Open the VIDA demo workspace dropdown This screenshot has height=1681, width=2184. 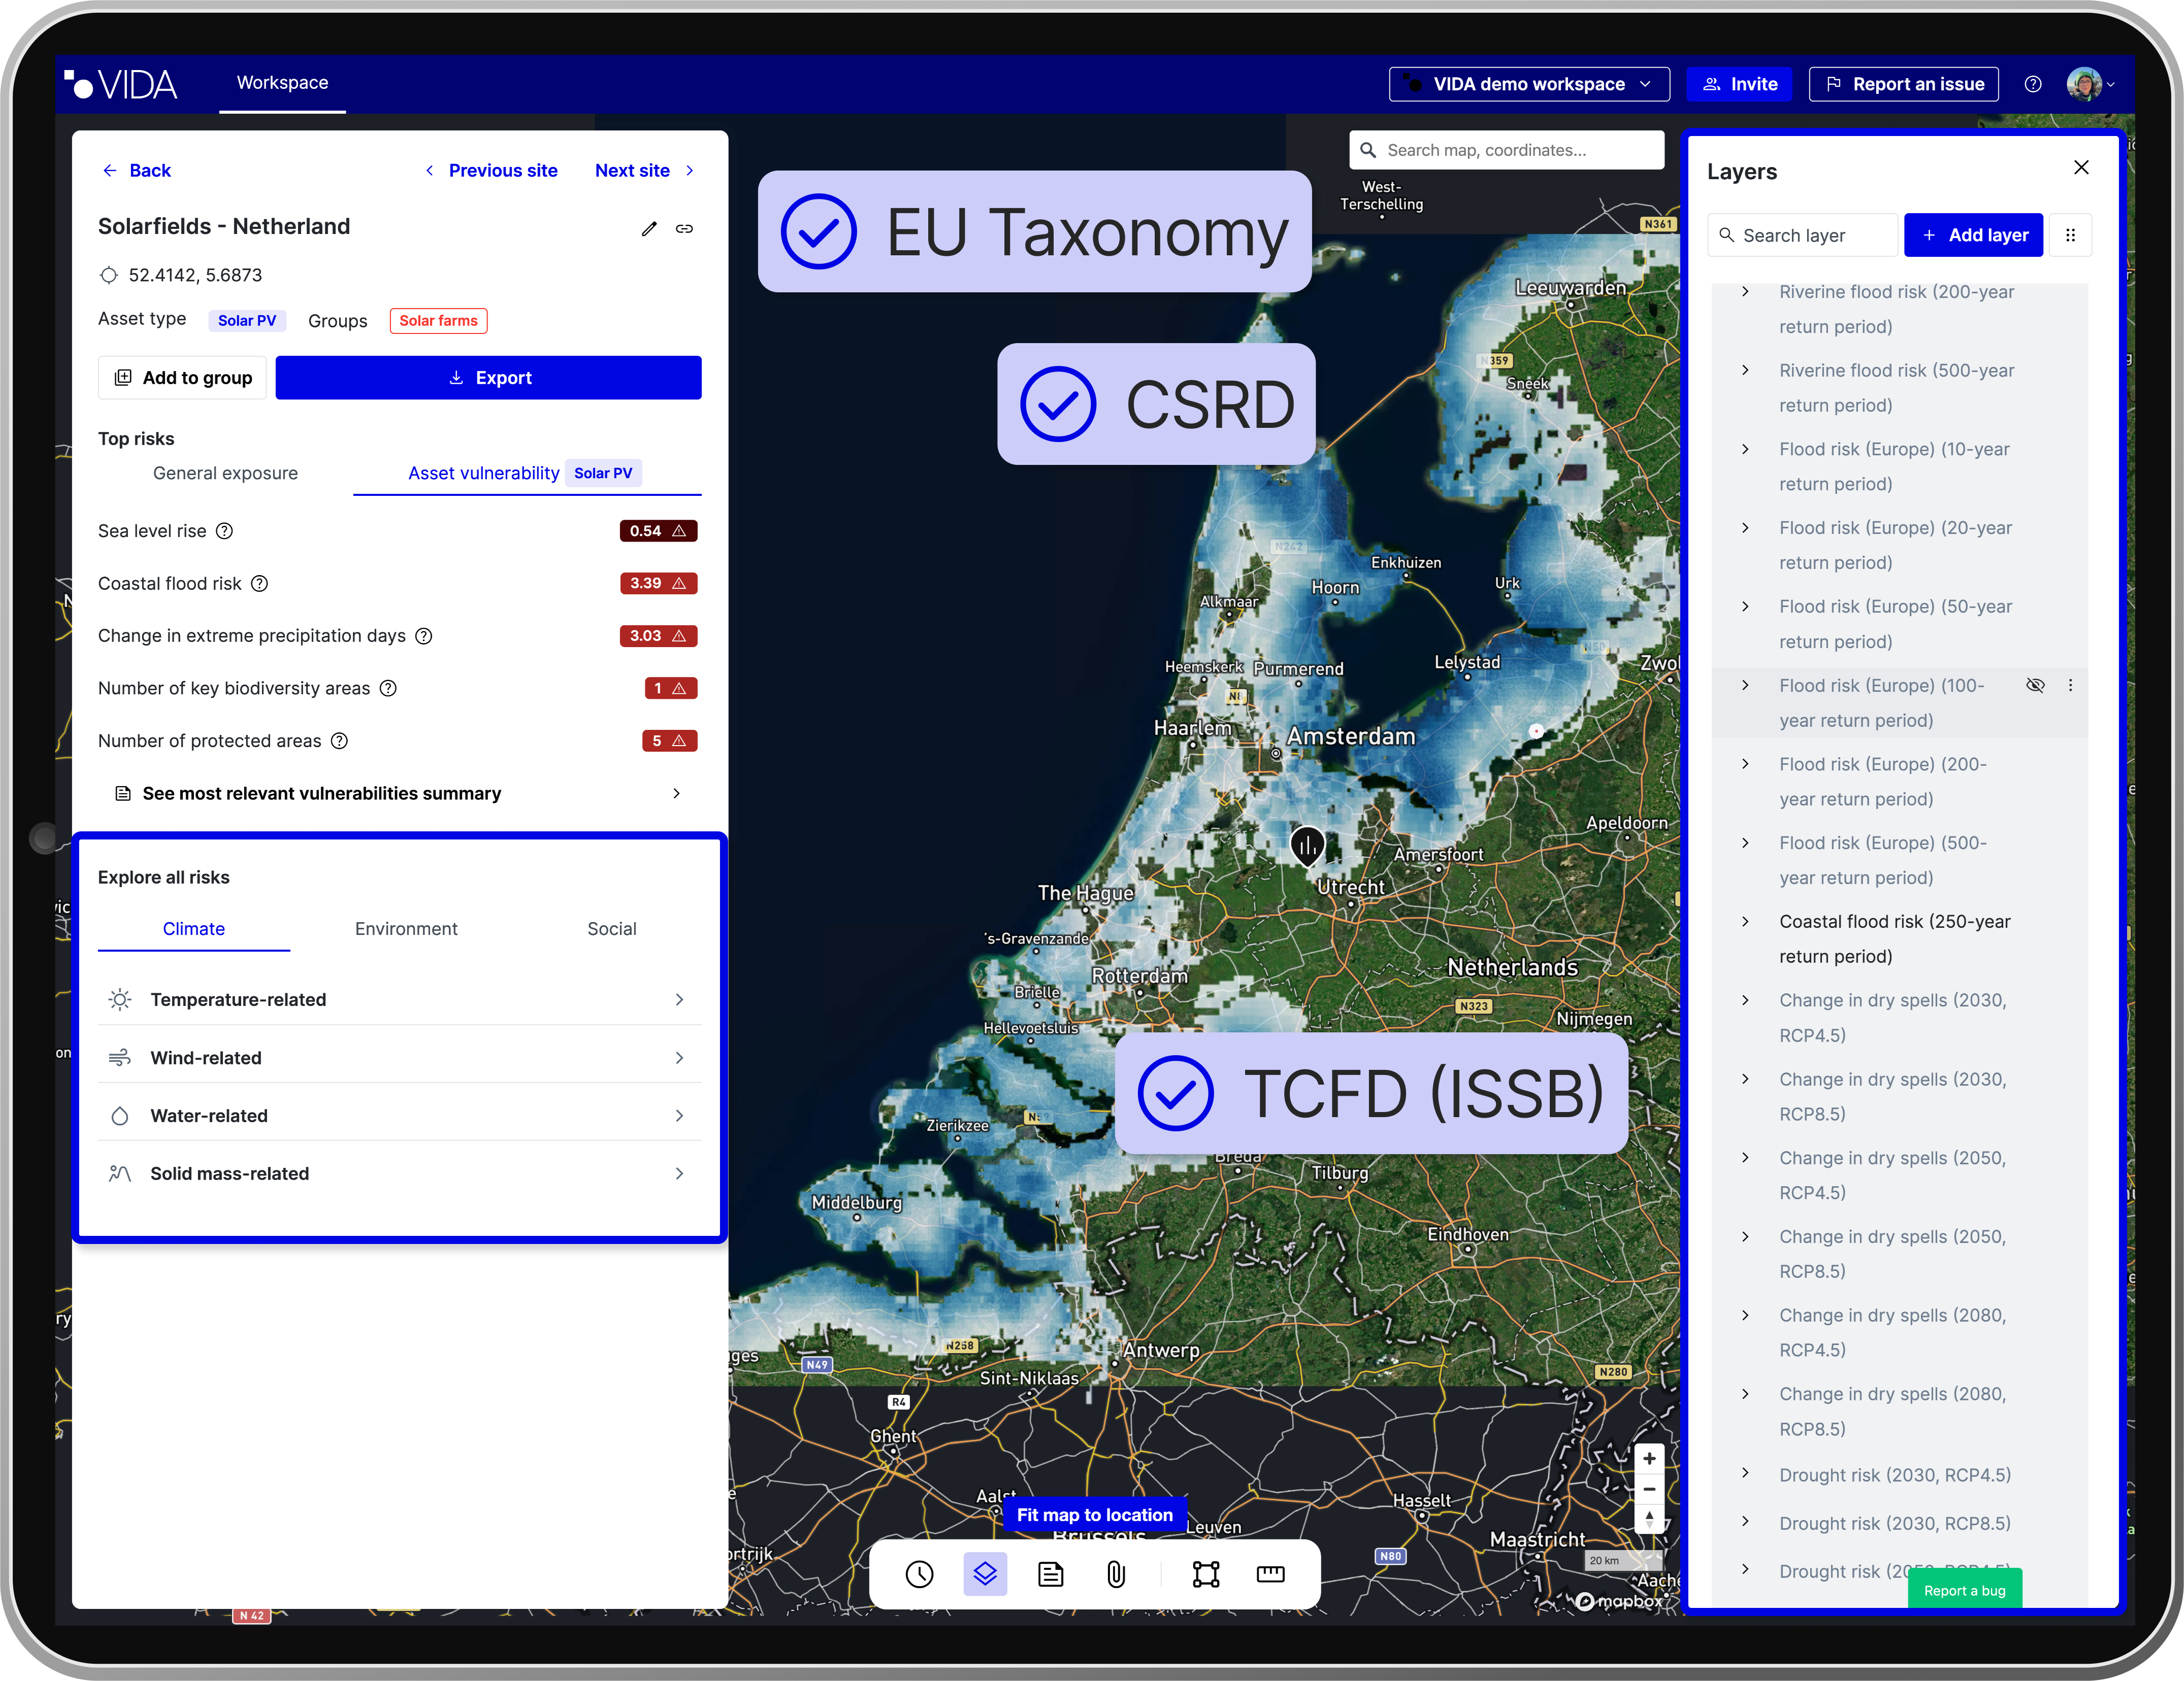(1528, 84)
